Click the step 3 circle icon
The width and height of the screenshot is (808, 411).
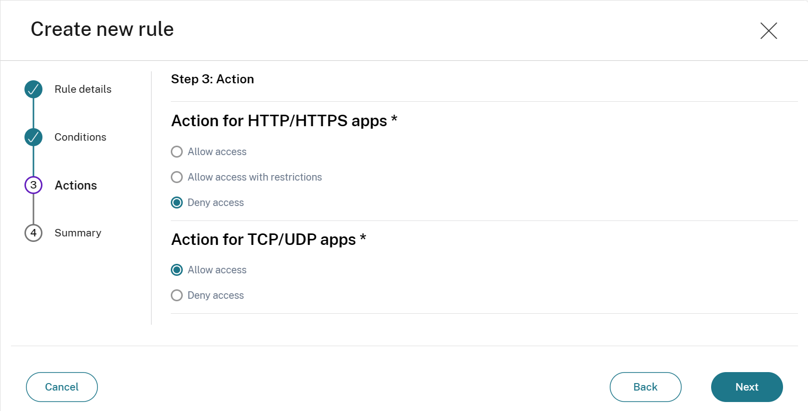33,185
